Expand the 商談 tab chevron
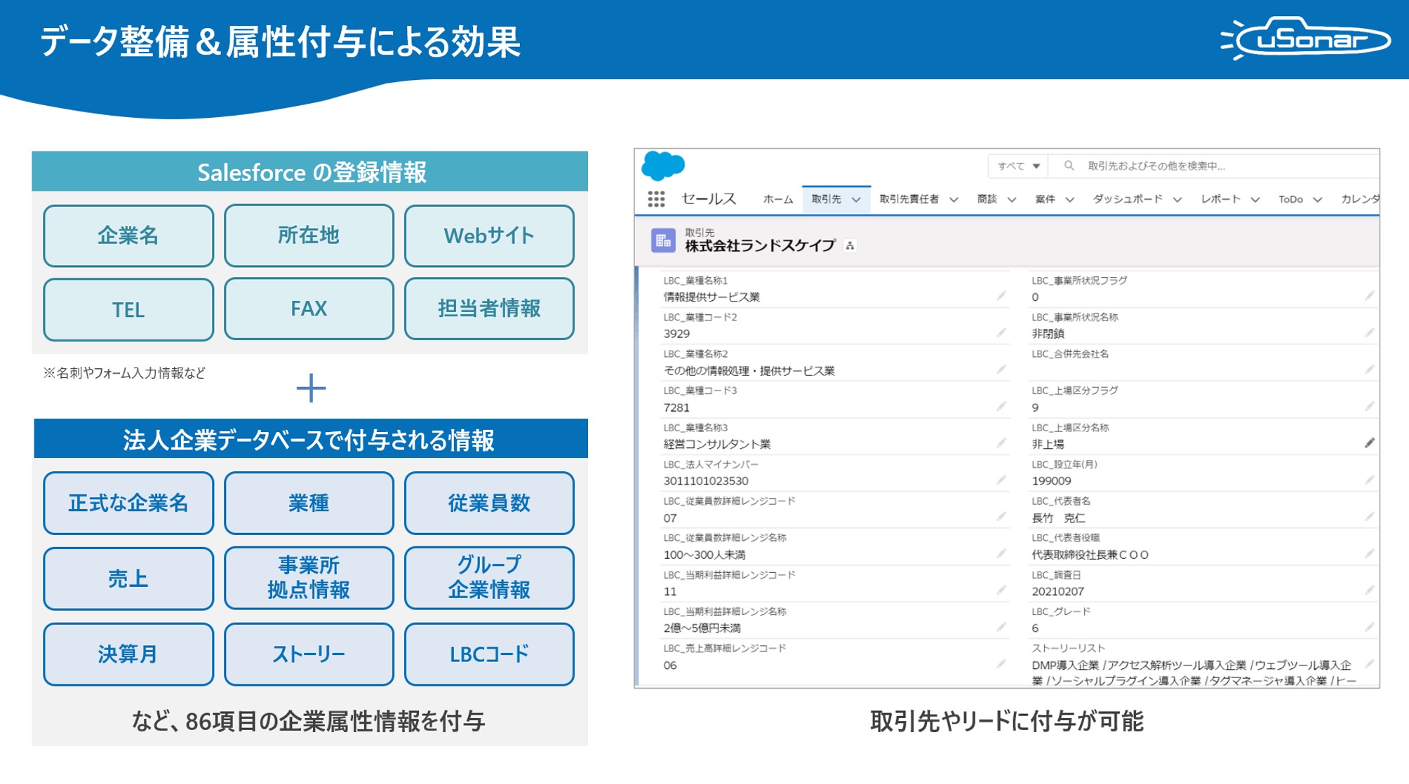1409x784 pixels. click(x=1012, y=200)
